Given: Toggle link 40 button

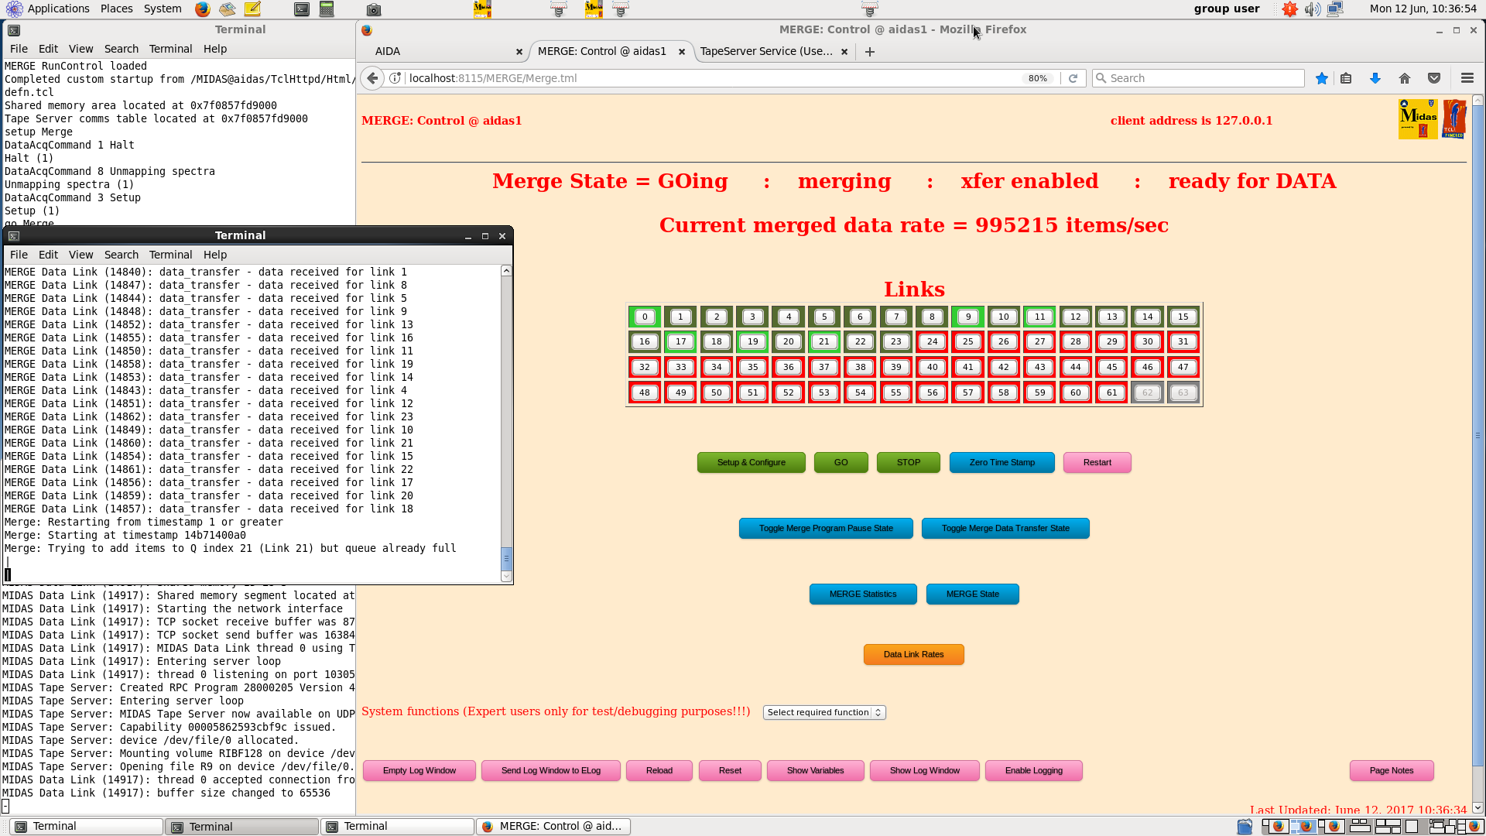Looking at the screenshot, I should click(x=932, y=367).
